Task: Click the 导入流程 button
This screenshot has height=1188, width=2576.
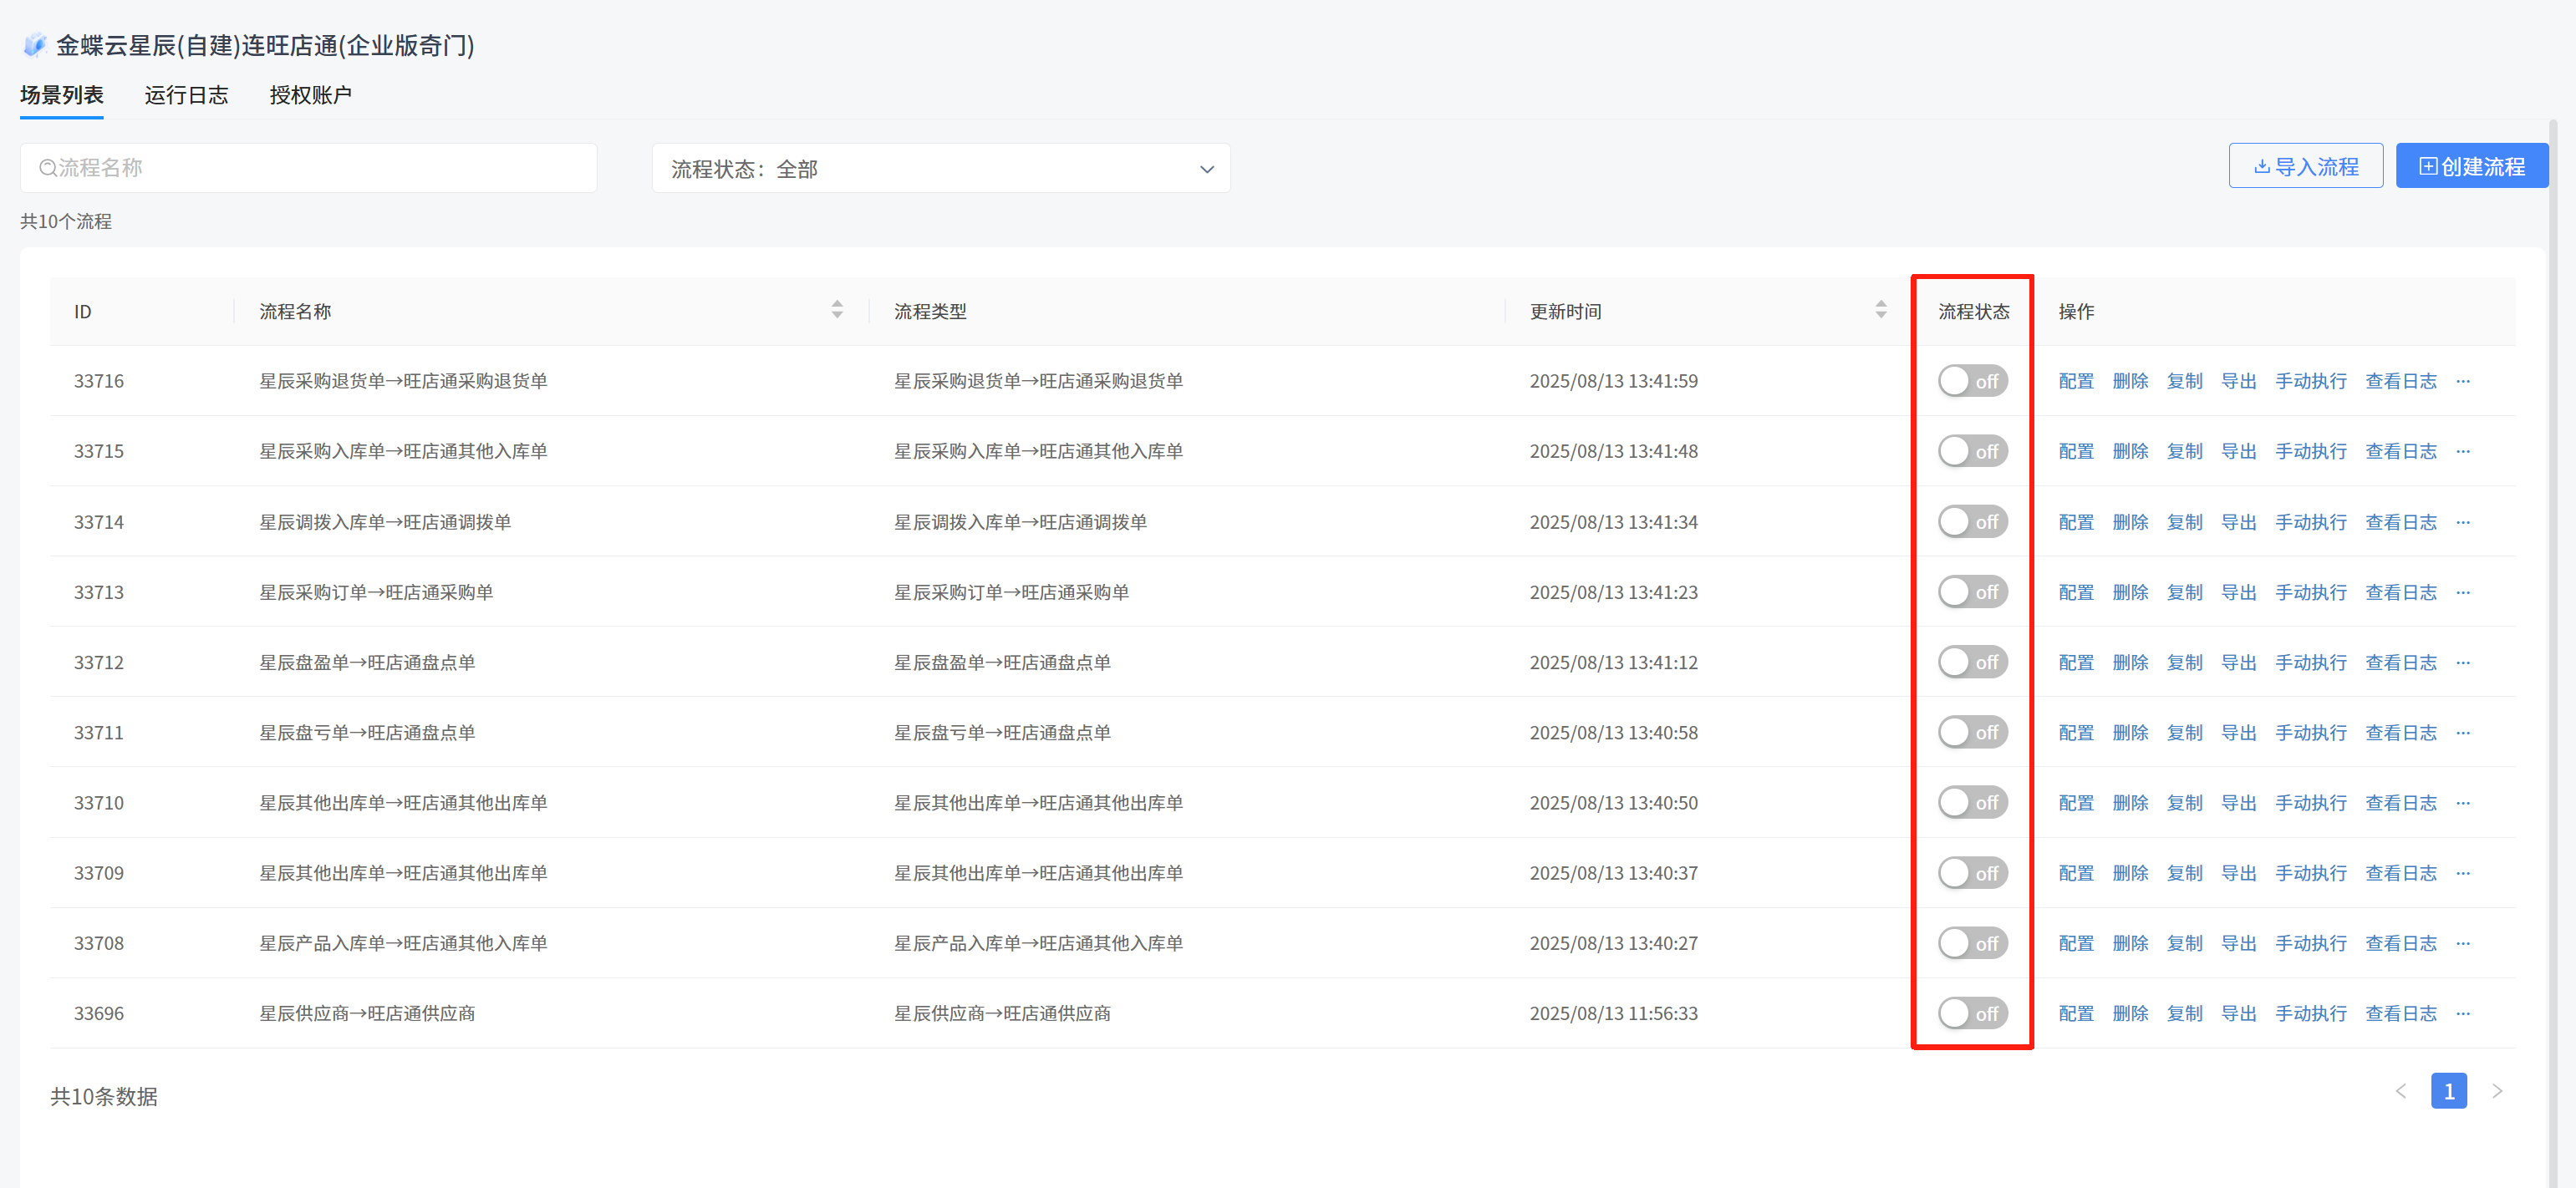Action: [2305, 166]
